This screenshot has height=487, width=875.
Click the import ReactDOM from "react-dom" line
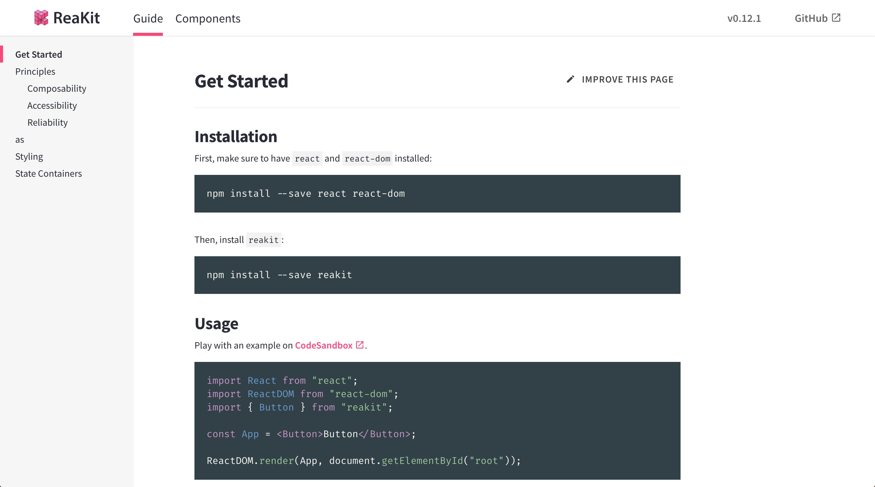pos(302,394)
